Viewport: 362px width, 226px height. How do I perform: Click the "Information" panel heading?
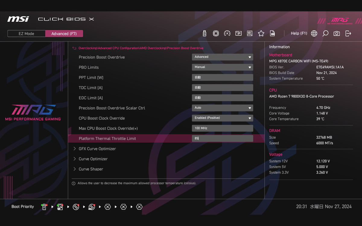279,47
